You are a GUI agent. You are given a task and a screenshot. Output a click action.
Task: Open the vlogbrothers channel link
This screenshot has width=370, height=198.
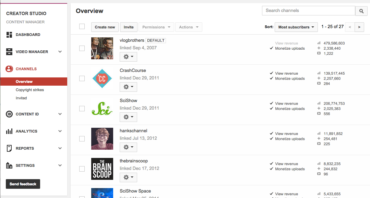[132, 40]
